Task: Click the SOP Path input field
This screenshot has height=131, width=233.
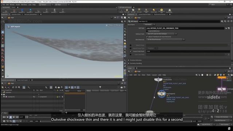Action: pyautogui.click(x=185, y=28)
